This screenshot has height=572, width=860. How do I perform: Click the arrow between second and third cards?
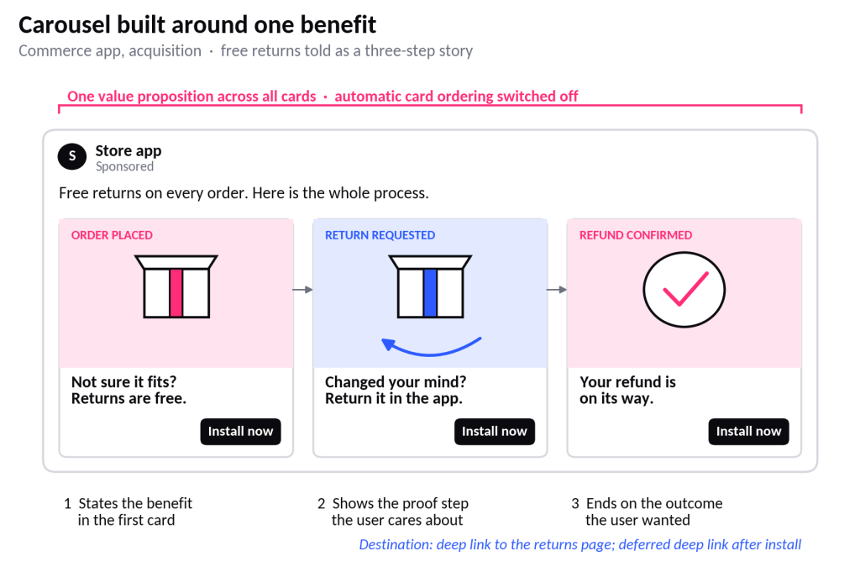click(557, 290)
